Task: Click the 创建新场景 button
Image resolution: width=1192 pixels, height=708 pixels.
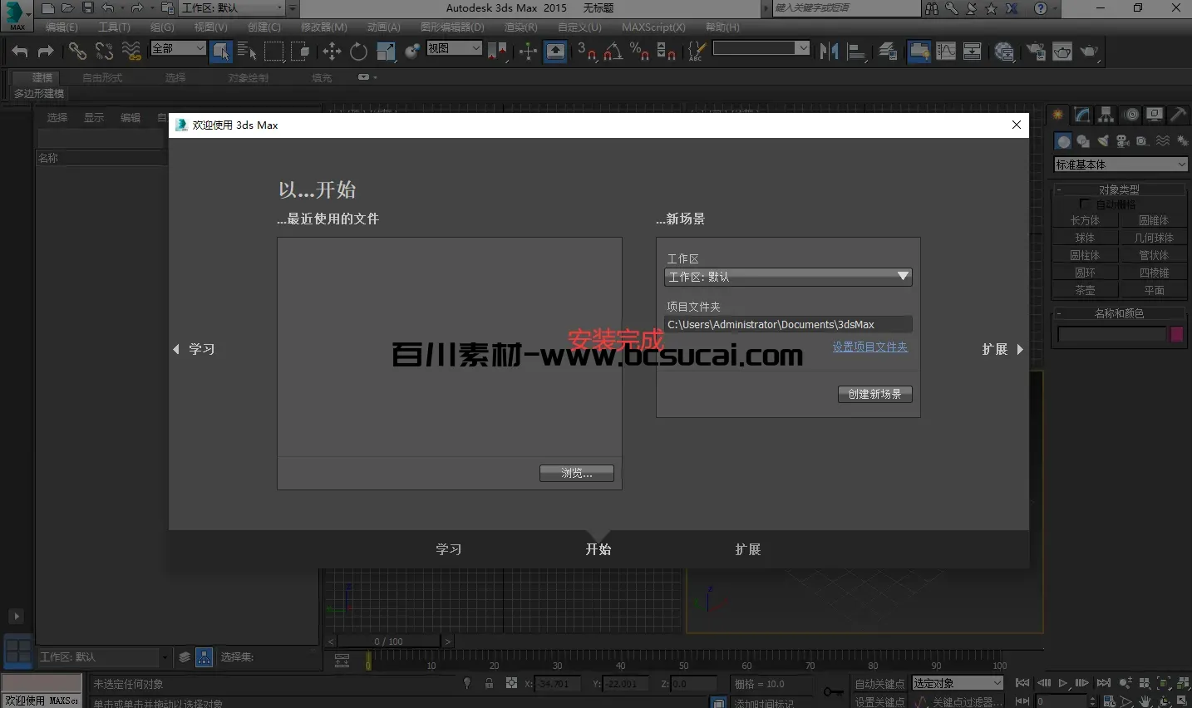Action: pyautogui.click(x=874, y=394)
